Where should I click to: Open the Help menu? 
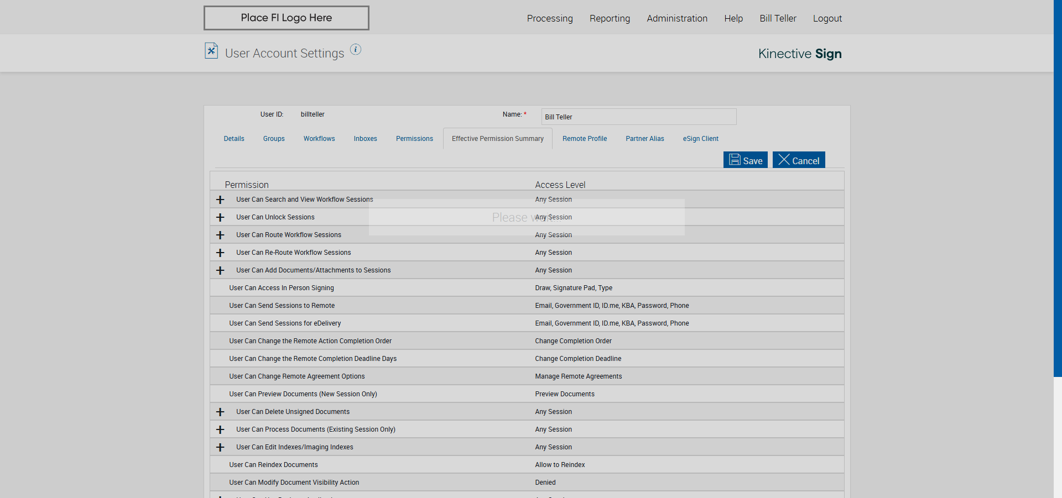(733, 18)
